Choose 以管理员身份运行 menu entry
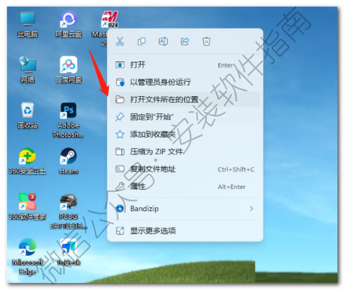 [185, 82]
